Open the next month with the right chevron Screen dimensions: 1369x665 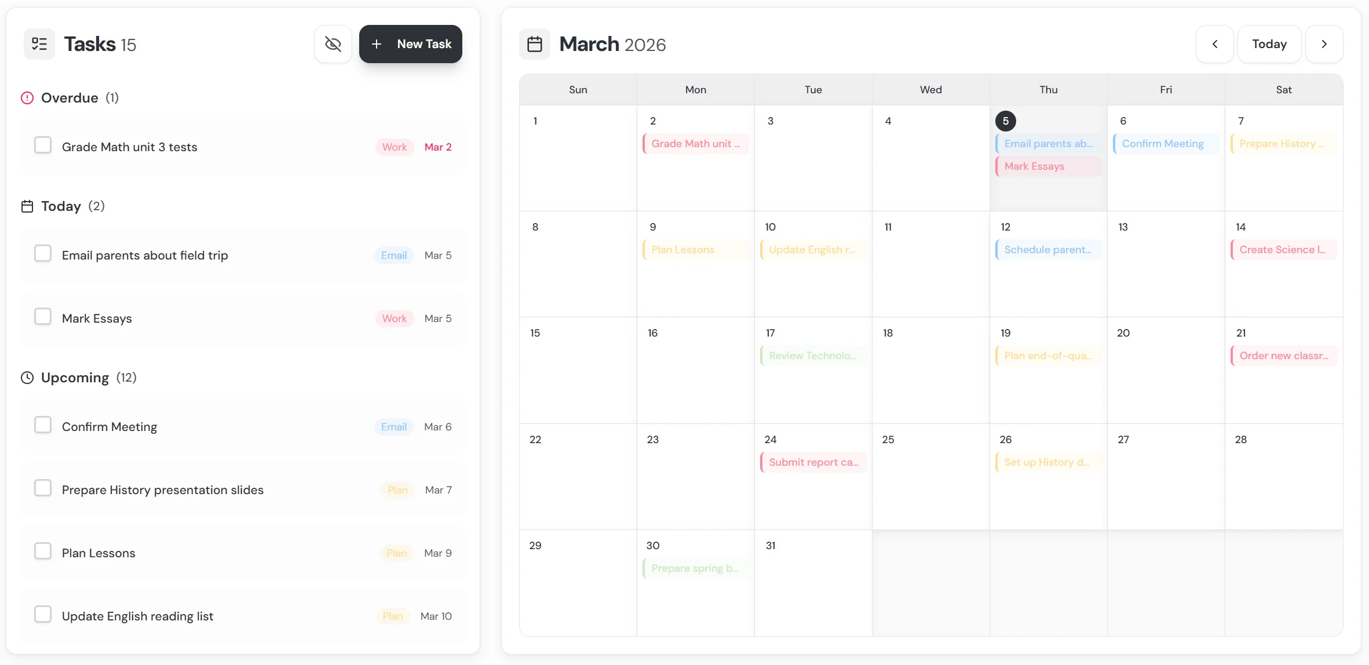coord(1324,43)
